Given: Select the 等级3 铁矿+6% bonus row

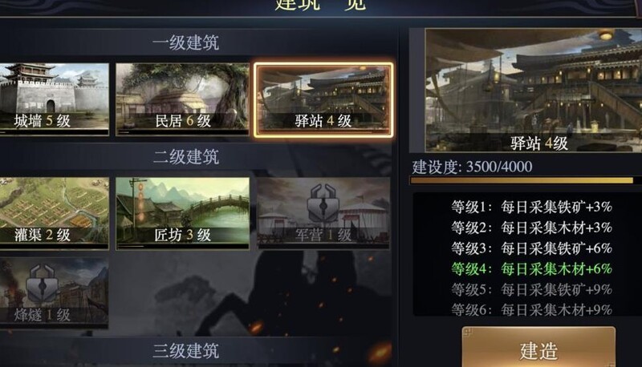Looking at the screenshot, I should pos(531,248).
